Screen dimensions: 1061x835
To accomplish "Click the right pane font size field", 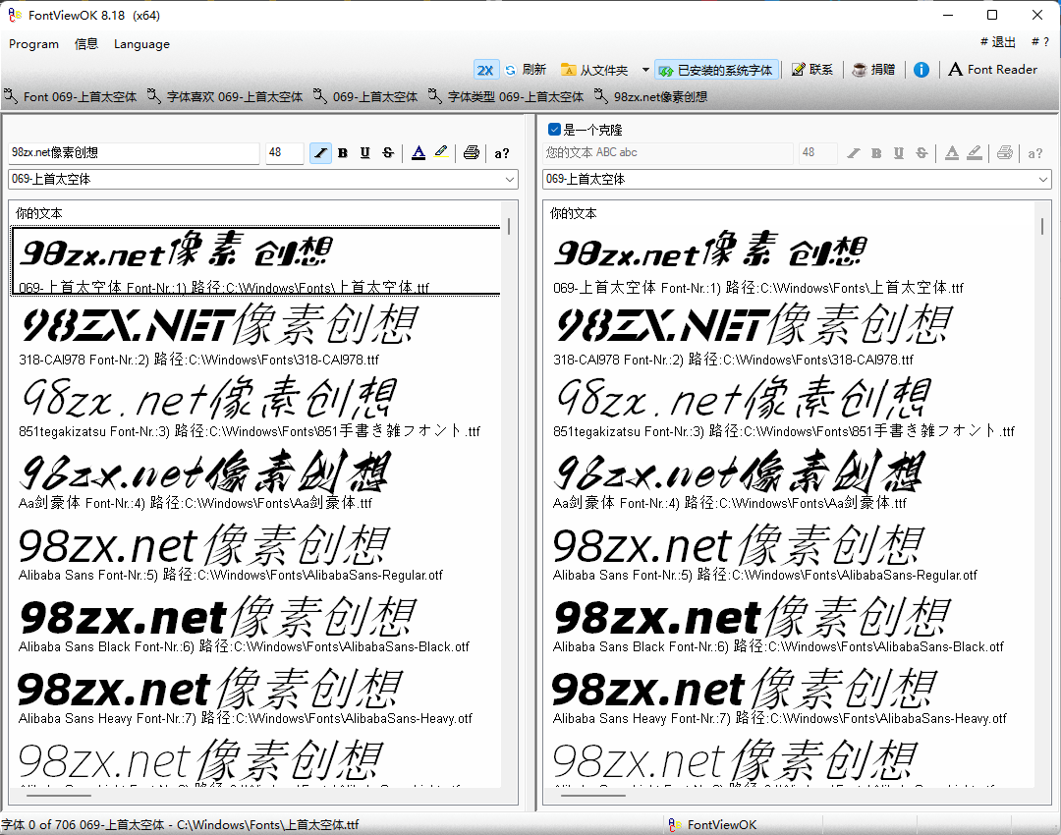I will point(818,153).
